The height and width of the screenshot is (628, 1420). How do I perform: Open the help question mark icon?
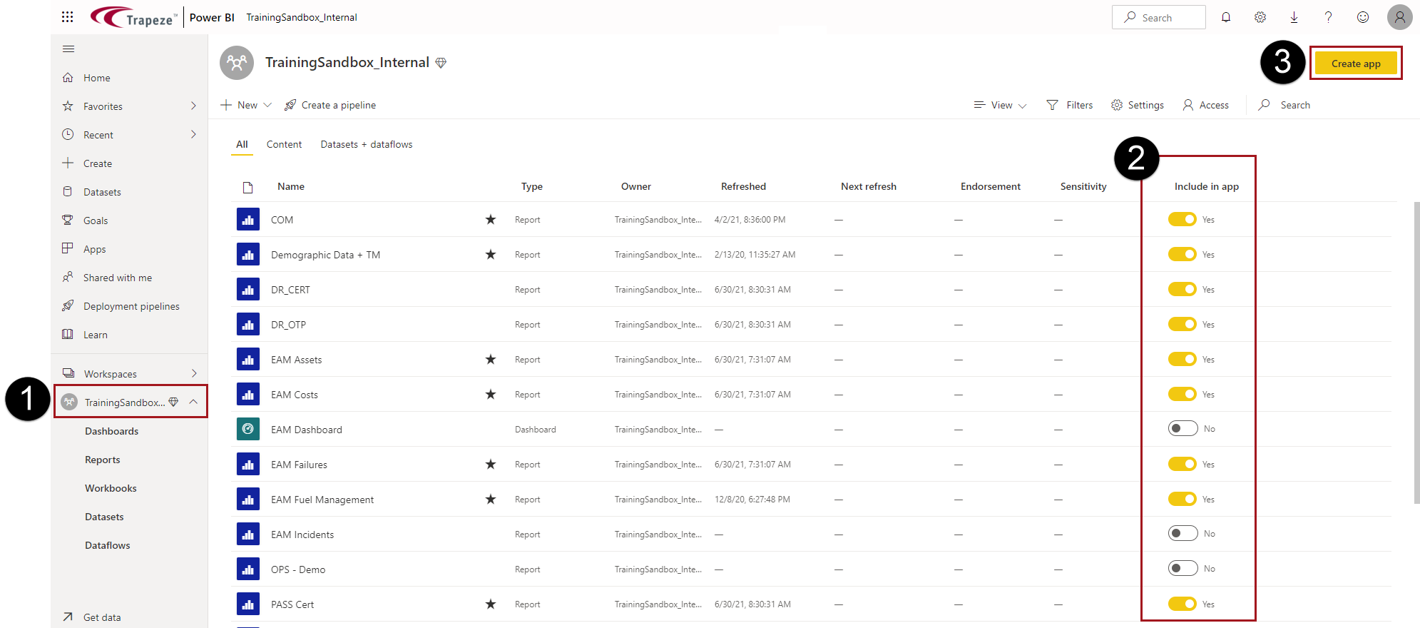(1328, 17)
